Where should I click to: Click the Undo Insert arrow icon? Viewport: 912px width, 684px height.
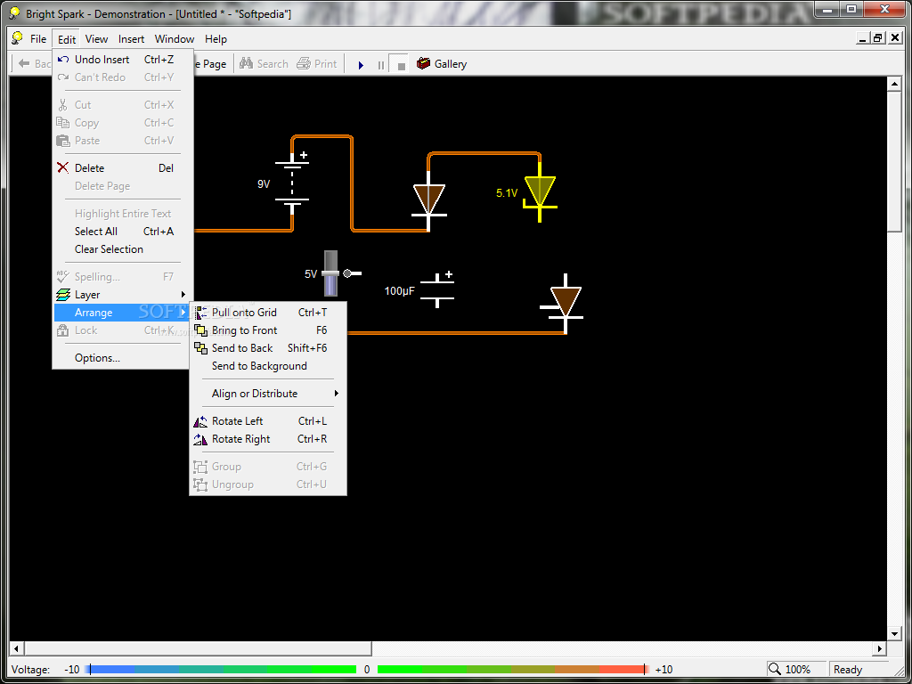(x=63, y=60)
